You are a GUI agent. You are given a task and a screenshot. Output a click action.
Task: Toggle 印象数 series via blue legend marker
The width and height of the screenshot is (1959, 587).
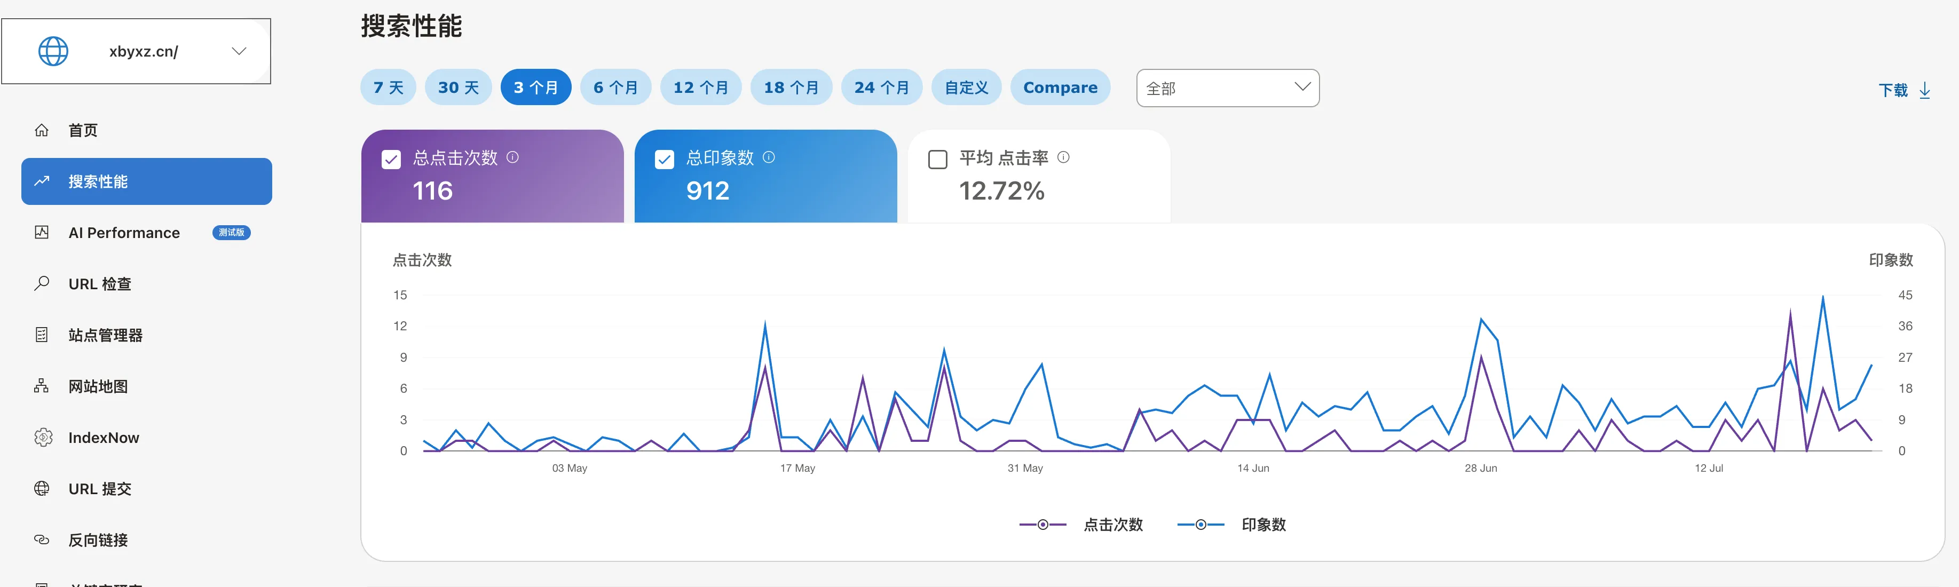[x=1201, y=525]
